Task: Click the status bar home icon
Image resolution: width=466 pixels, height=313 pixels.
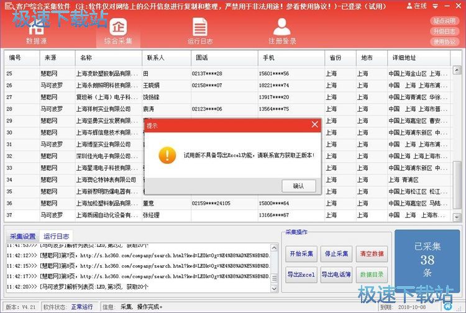Action: [x=448, y=306]
